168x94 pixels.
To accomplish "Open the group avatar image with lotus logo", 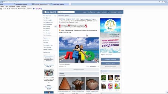I will click(x=110, y=36).
